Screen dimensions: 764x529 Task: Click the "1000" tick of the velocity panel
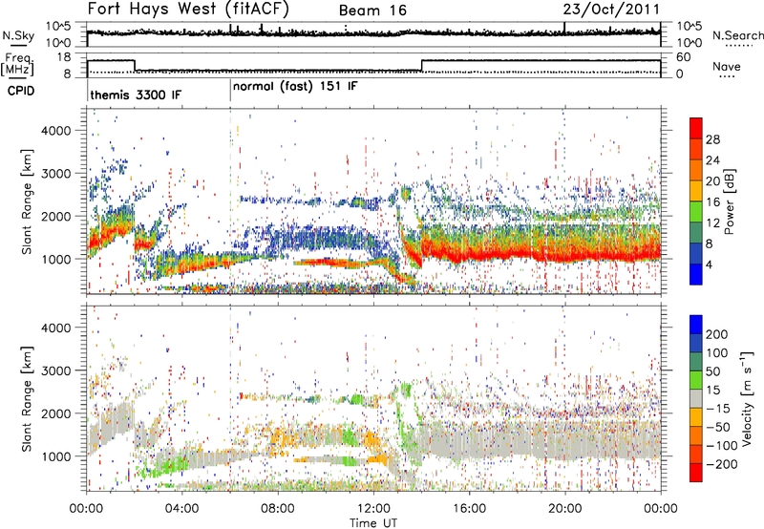[x=55, y=456]
